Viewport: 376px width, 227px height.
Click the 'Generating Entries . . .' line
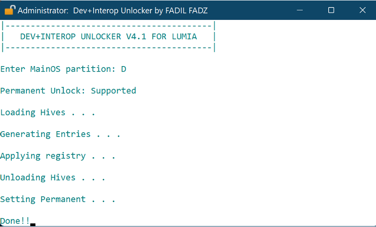[x=60, y=134]
